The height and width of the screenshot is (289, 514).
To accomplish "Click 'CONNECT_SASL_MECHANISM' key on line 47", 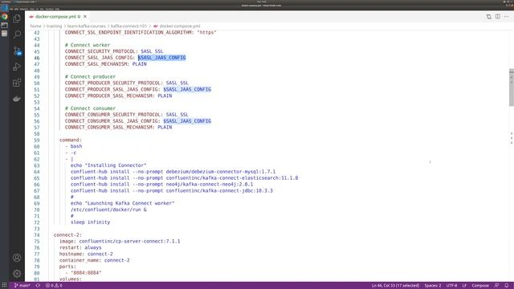I will point(96,64).
